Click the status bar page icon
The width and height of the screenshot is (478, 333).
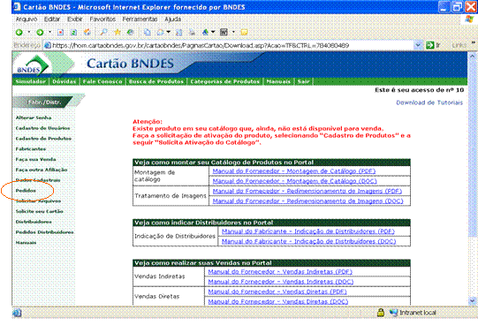tap(17, 313)
